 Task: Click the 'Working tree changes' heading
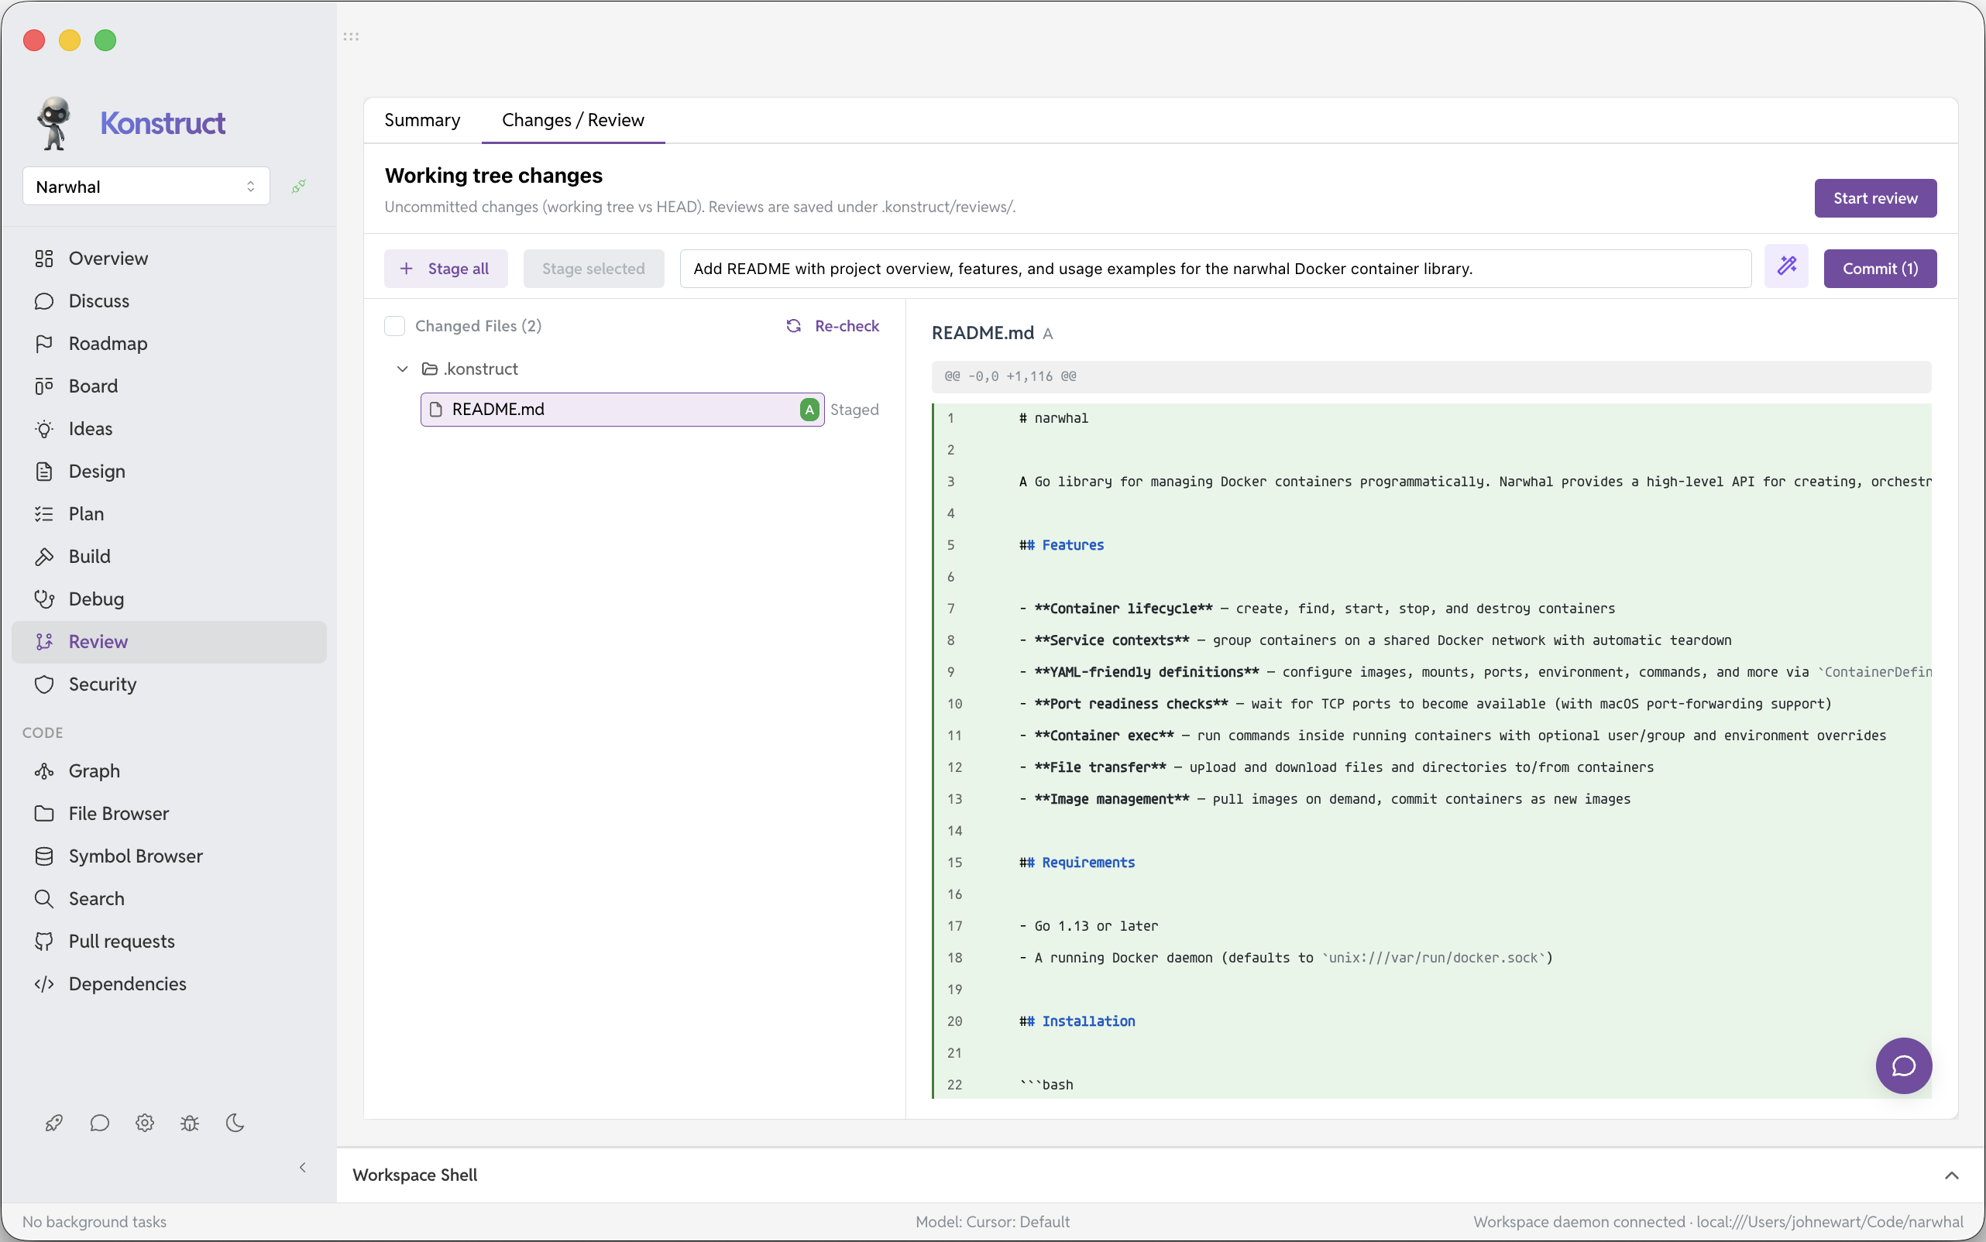click(494, 175)
